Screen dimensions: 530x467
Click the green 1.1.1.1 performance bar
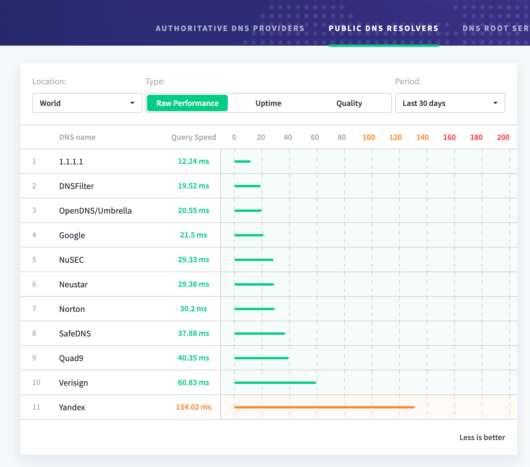242,162
